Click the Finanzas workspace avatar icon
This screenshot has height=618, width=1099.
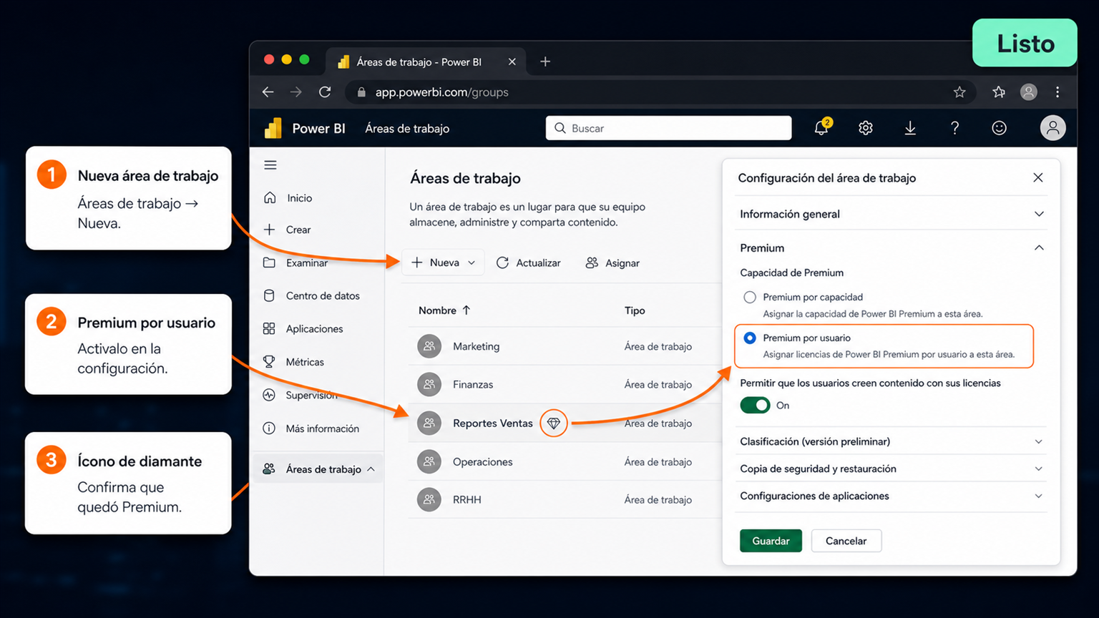coord(429,384)
